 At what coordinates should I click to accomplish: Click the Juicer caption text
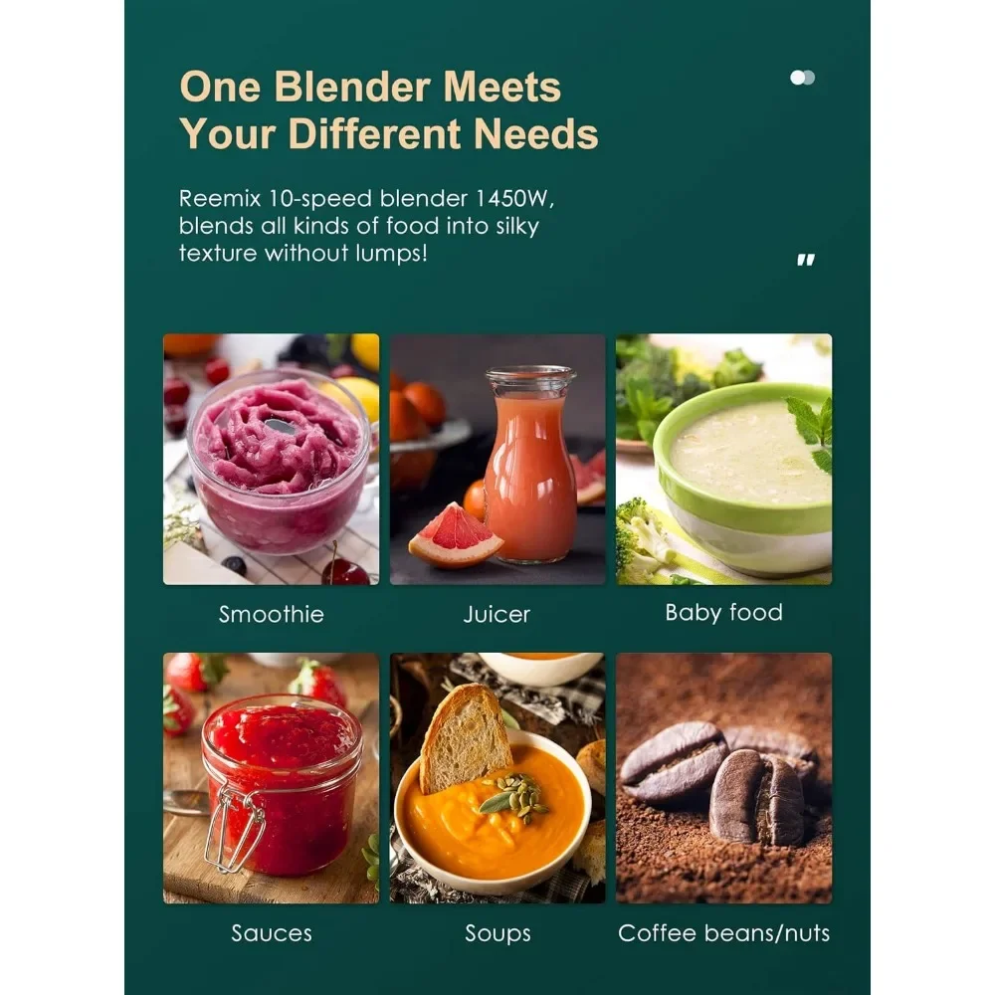[x=497, y=614]
